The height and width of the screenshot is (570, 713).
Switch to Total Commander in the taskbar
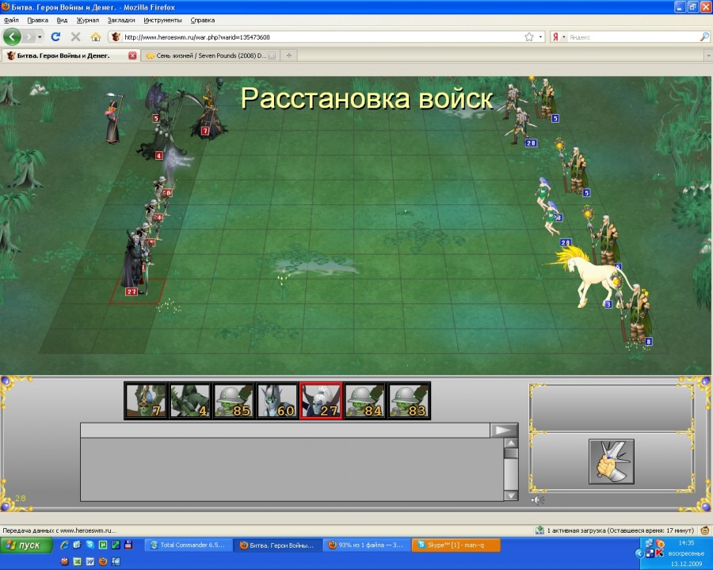point(189,545)
